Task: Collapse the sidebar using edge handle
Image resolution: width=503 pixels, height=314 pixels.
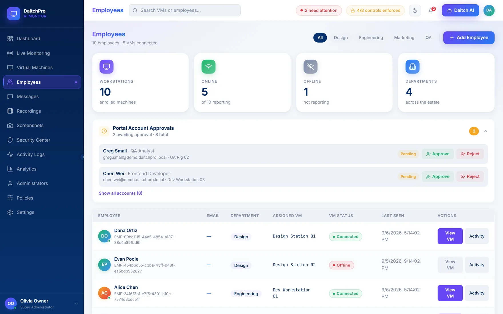Action: 82,157
